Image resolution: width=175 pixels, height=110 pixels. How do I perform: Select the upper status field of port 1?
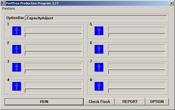[53, 30]
